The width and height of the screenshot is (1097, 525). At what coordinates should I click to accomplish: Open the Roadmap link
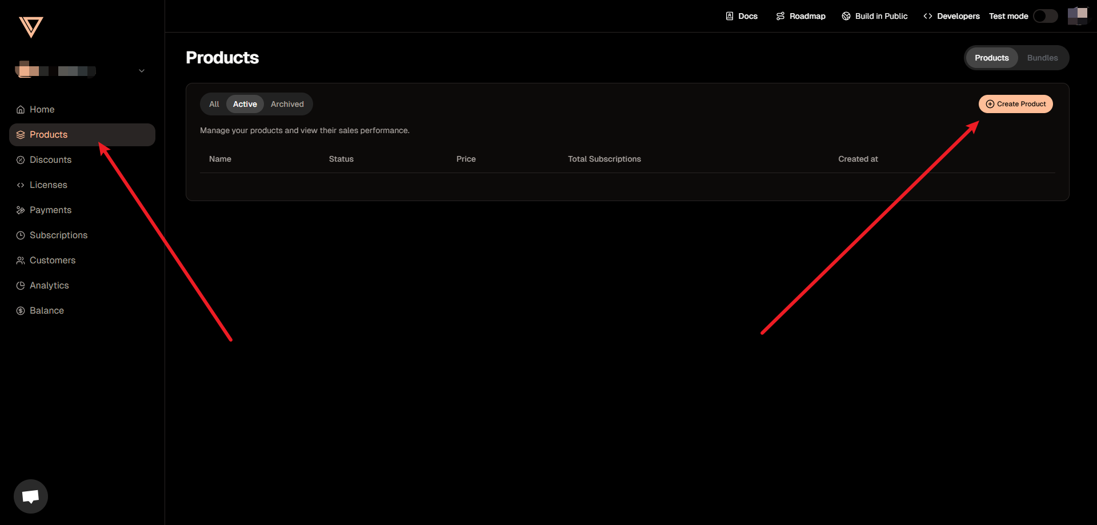pos(800,16)
